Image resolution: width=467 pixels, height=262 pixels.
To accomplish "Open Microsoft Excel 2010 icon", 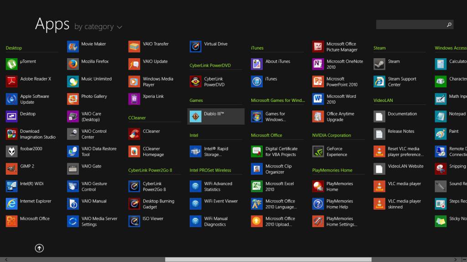I will [x=257, y=186].
